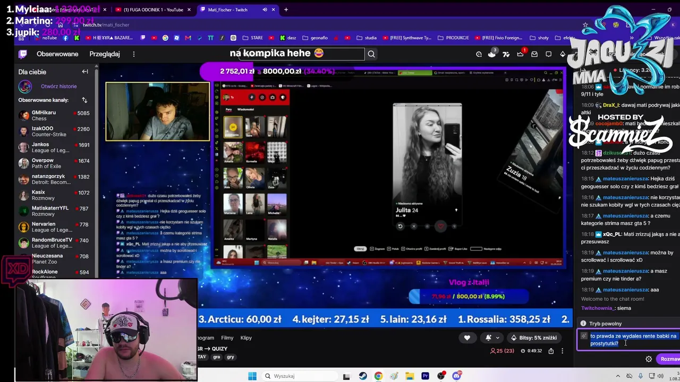Click the SR → QUIZY stream title
The image size is (680, 382).
(x=212, y=349)
